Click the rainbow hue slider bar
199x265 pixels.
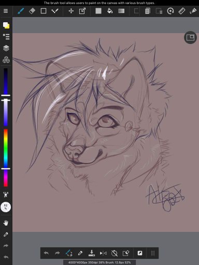click(6, 158)
